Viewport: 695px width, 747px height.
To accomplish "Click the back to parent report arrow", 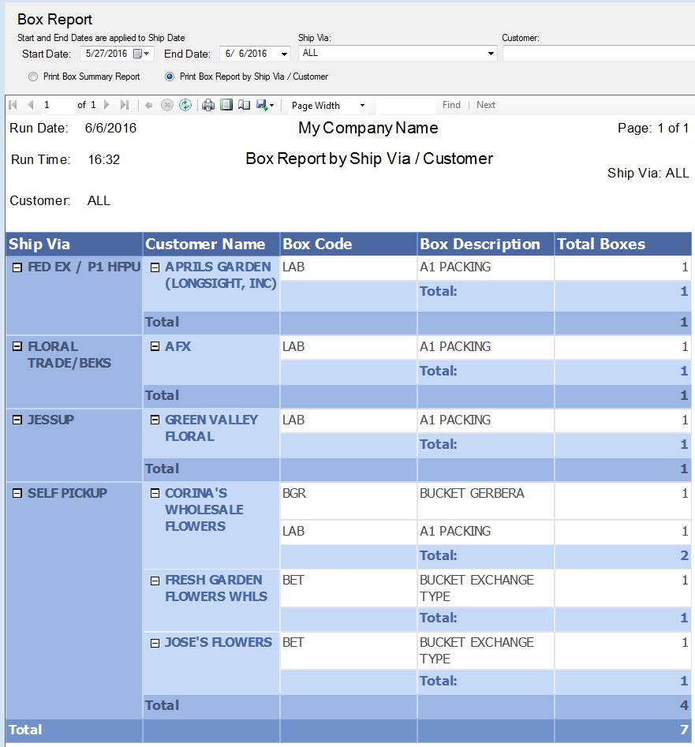I will coord(148,105).
